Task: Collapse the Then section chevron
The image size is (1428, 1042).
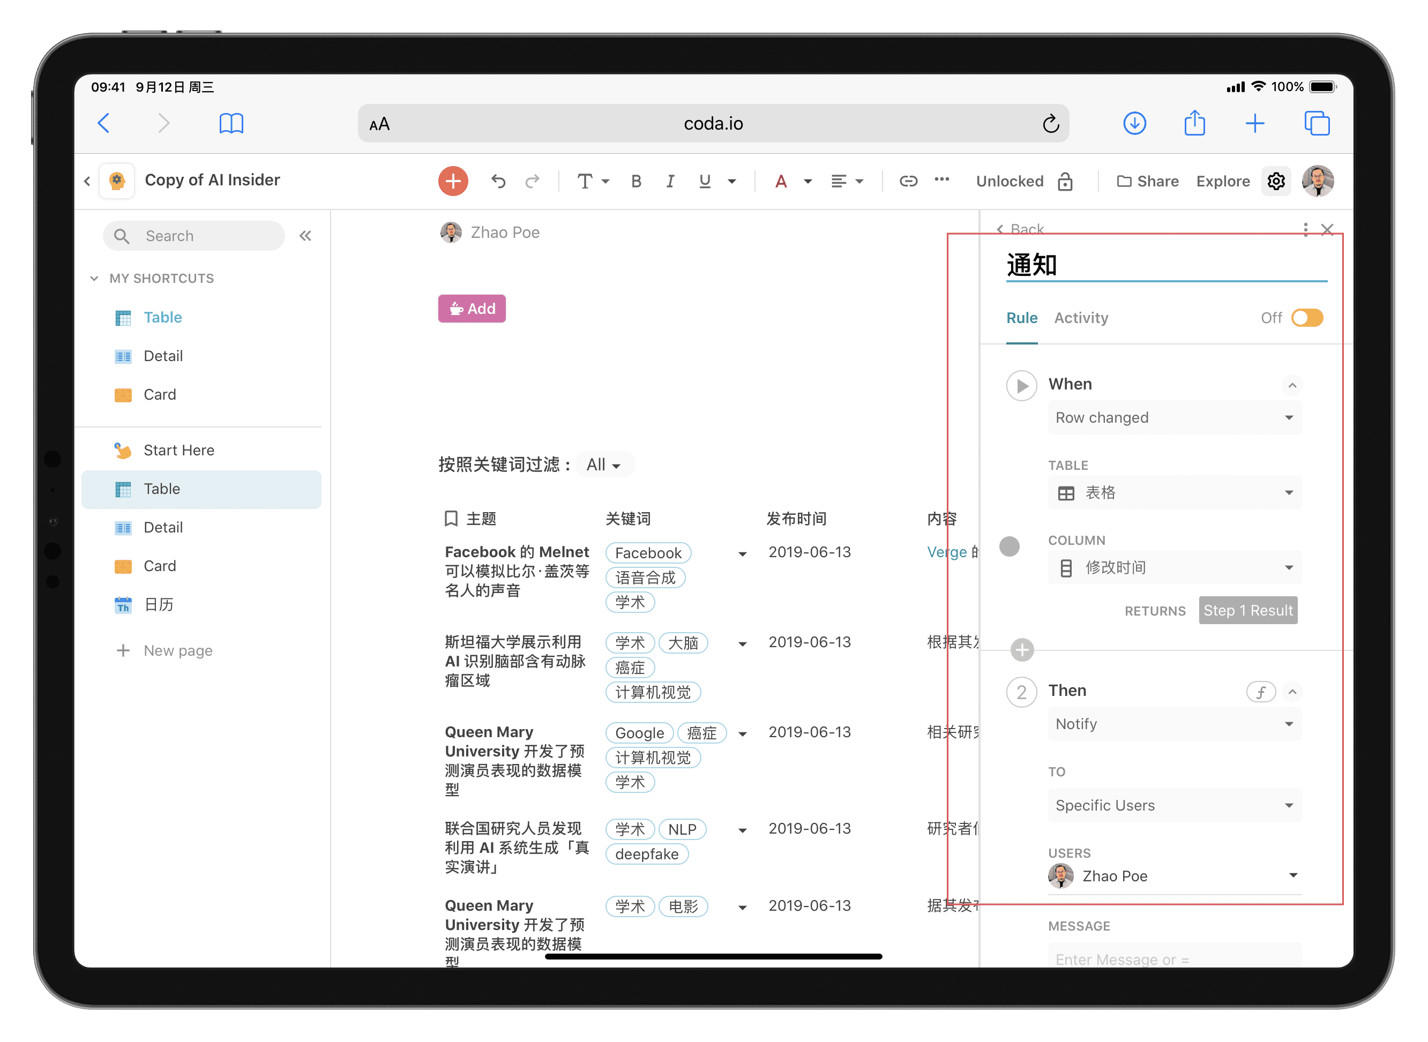Action: [x=1292, y=692]
